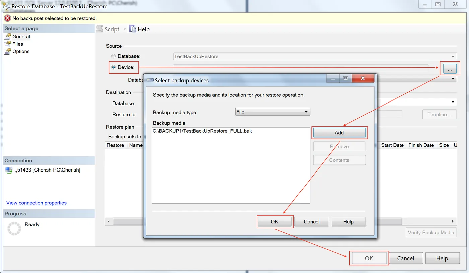The width and height of the screenshot is (469, 273).
Task: Maximize the Restore Database window
Action: coord(438,4)
